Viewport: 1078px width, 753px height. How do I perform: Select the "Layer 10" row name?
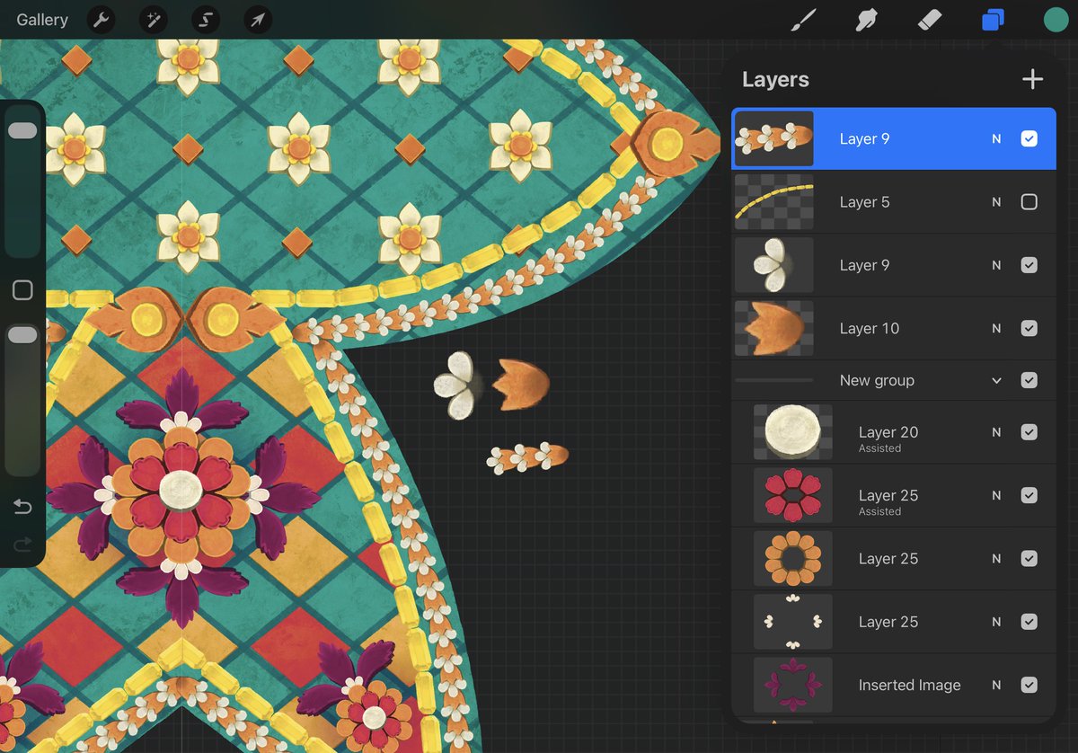869,328
